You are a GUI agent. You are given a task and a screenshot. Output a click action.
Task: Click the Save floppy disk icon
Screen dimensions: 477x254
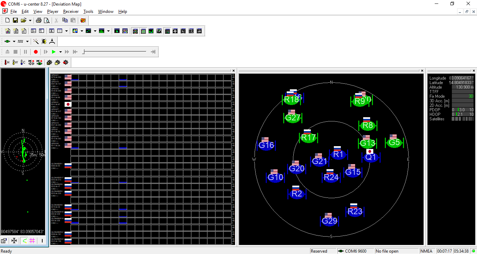15,21
